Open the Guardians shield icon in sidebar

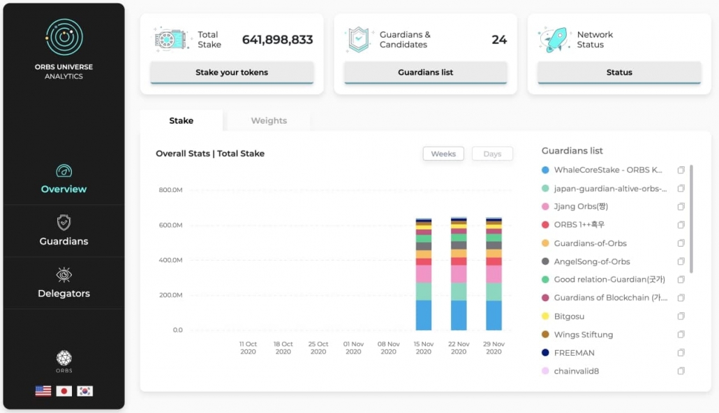[64, 222]
